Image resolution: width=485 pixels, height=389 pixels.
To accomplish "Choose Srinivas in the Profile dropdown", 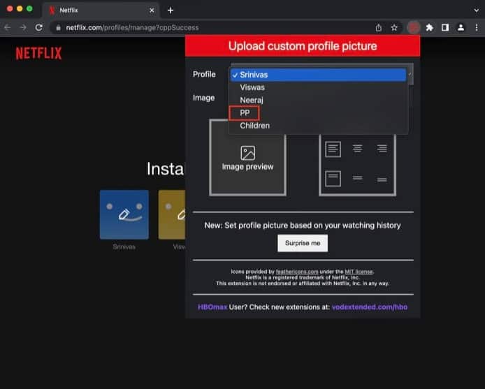I will [318, 75].
